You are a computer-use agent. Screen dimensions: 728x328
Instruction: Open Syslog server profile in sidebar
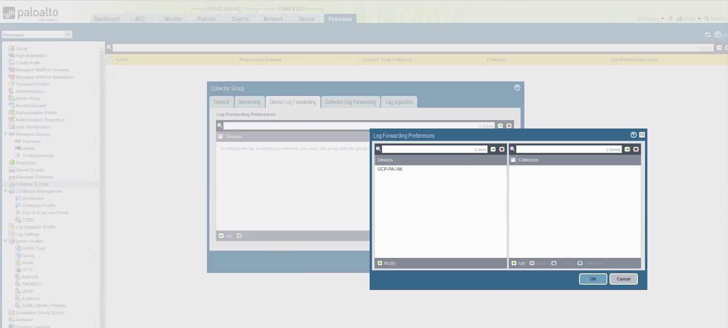pyautogui.click(x=28, y=255)
